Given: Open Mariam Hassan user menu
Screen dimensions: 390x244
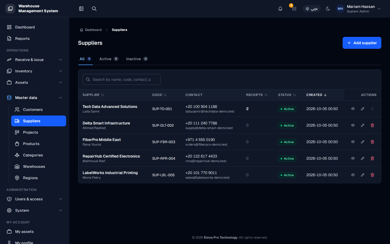Looking at the screenshot, I should pos(359,9).
